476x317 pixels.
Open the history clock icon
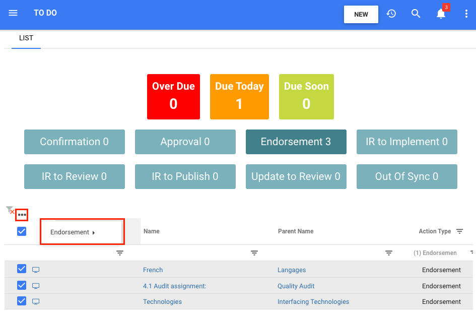tap(391, 14)
